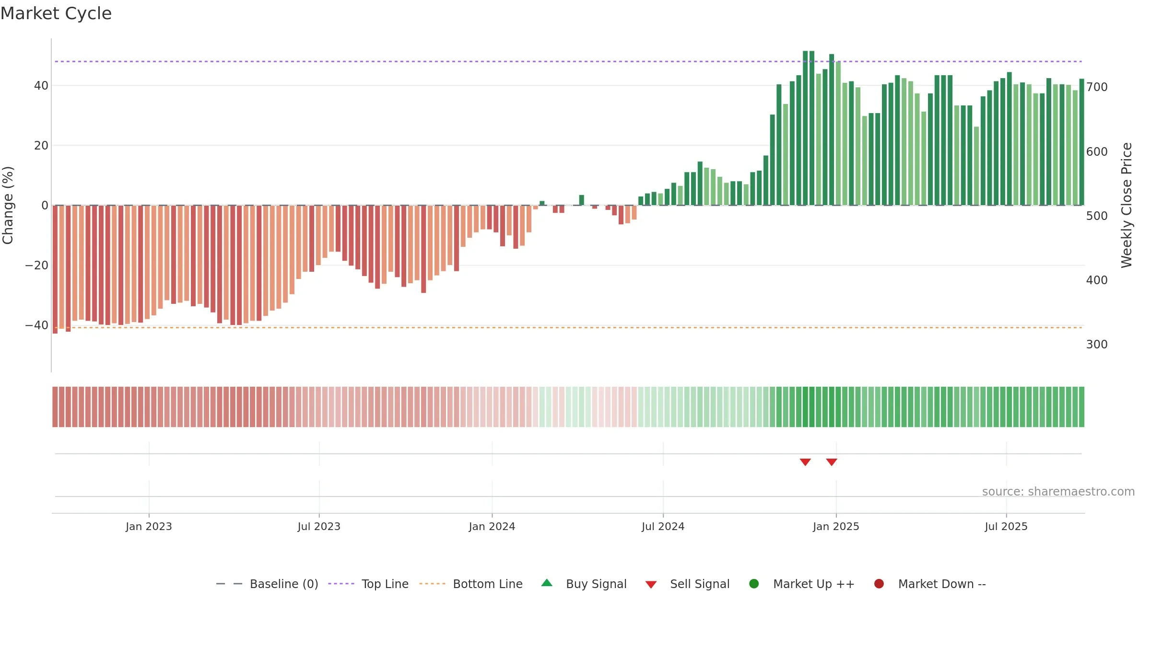This screenshot has width=1151, height=647.
Task: Click the Change (%) y-axis title
Action: click(x=8, y=205)
